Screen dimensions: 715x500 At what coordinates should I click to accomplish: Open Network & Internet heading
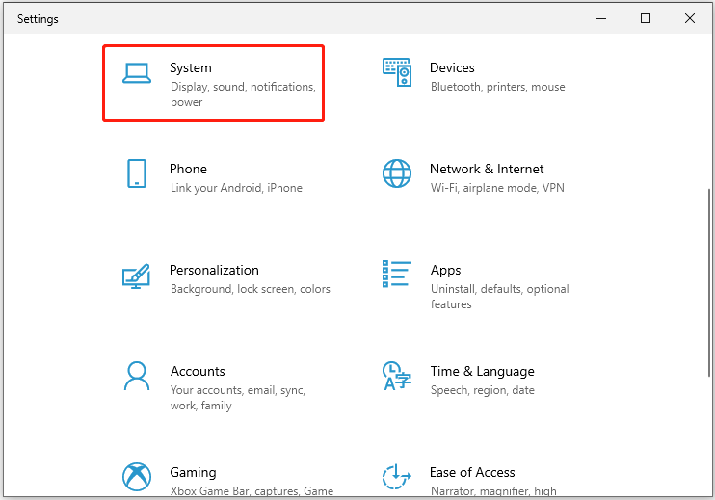[x=487, y=169]
